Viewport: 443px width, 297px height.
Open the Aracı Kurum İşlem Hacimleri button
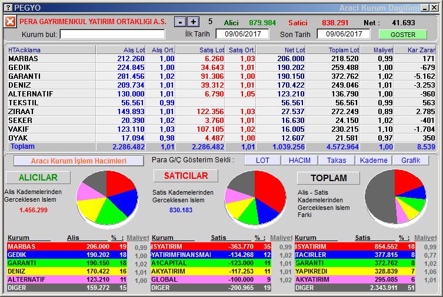[79, 161]
